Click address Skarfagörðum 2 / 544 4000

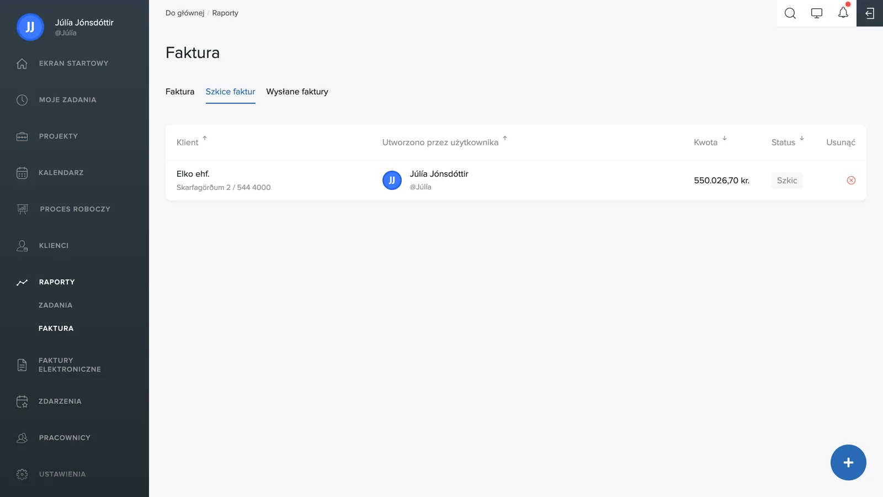(224, 188)
